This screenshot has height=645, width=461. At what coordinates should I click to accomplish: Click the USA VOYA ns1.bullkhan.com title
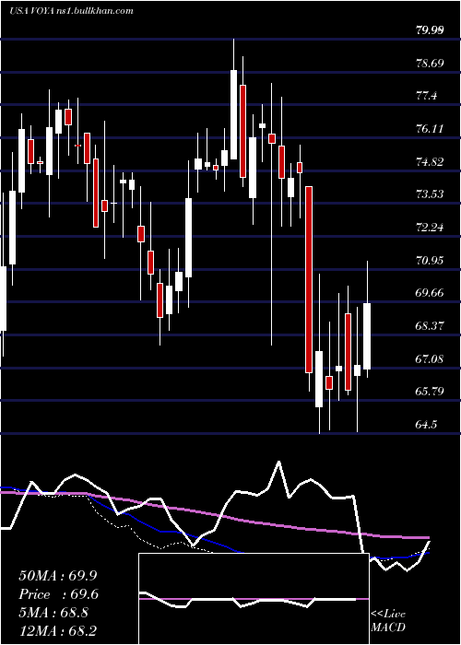(71, 11)
